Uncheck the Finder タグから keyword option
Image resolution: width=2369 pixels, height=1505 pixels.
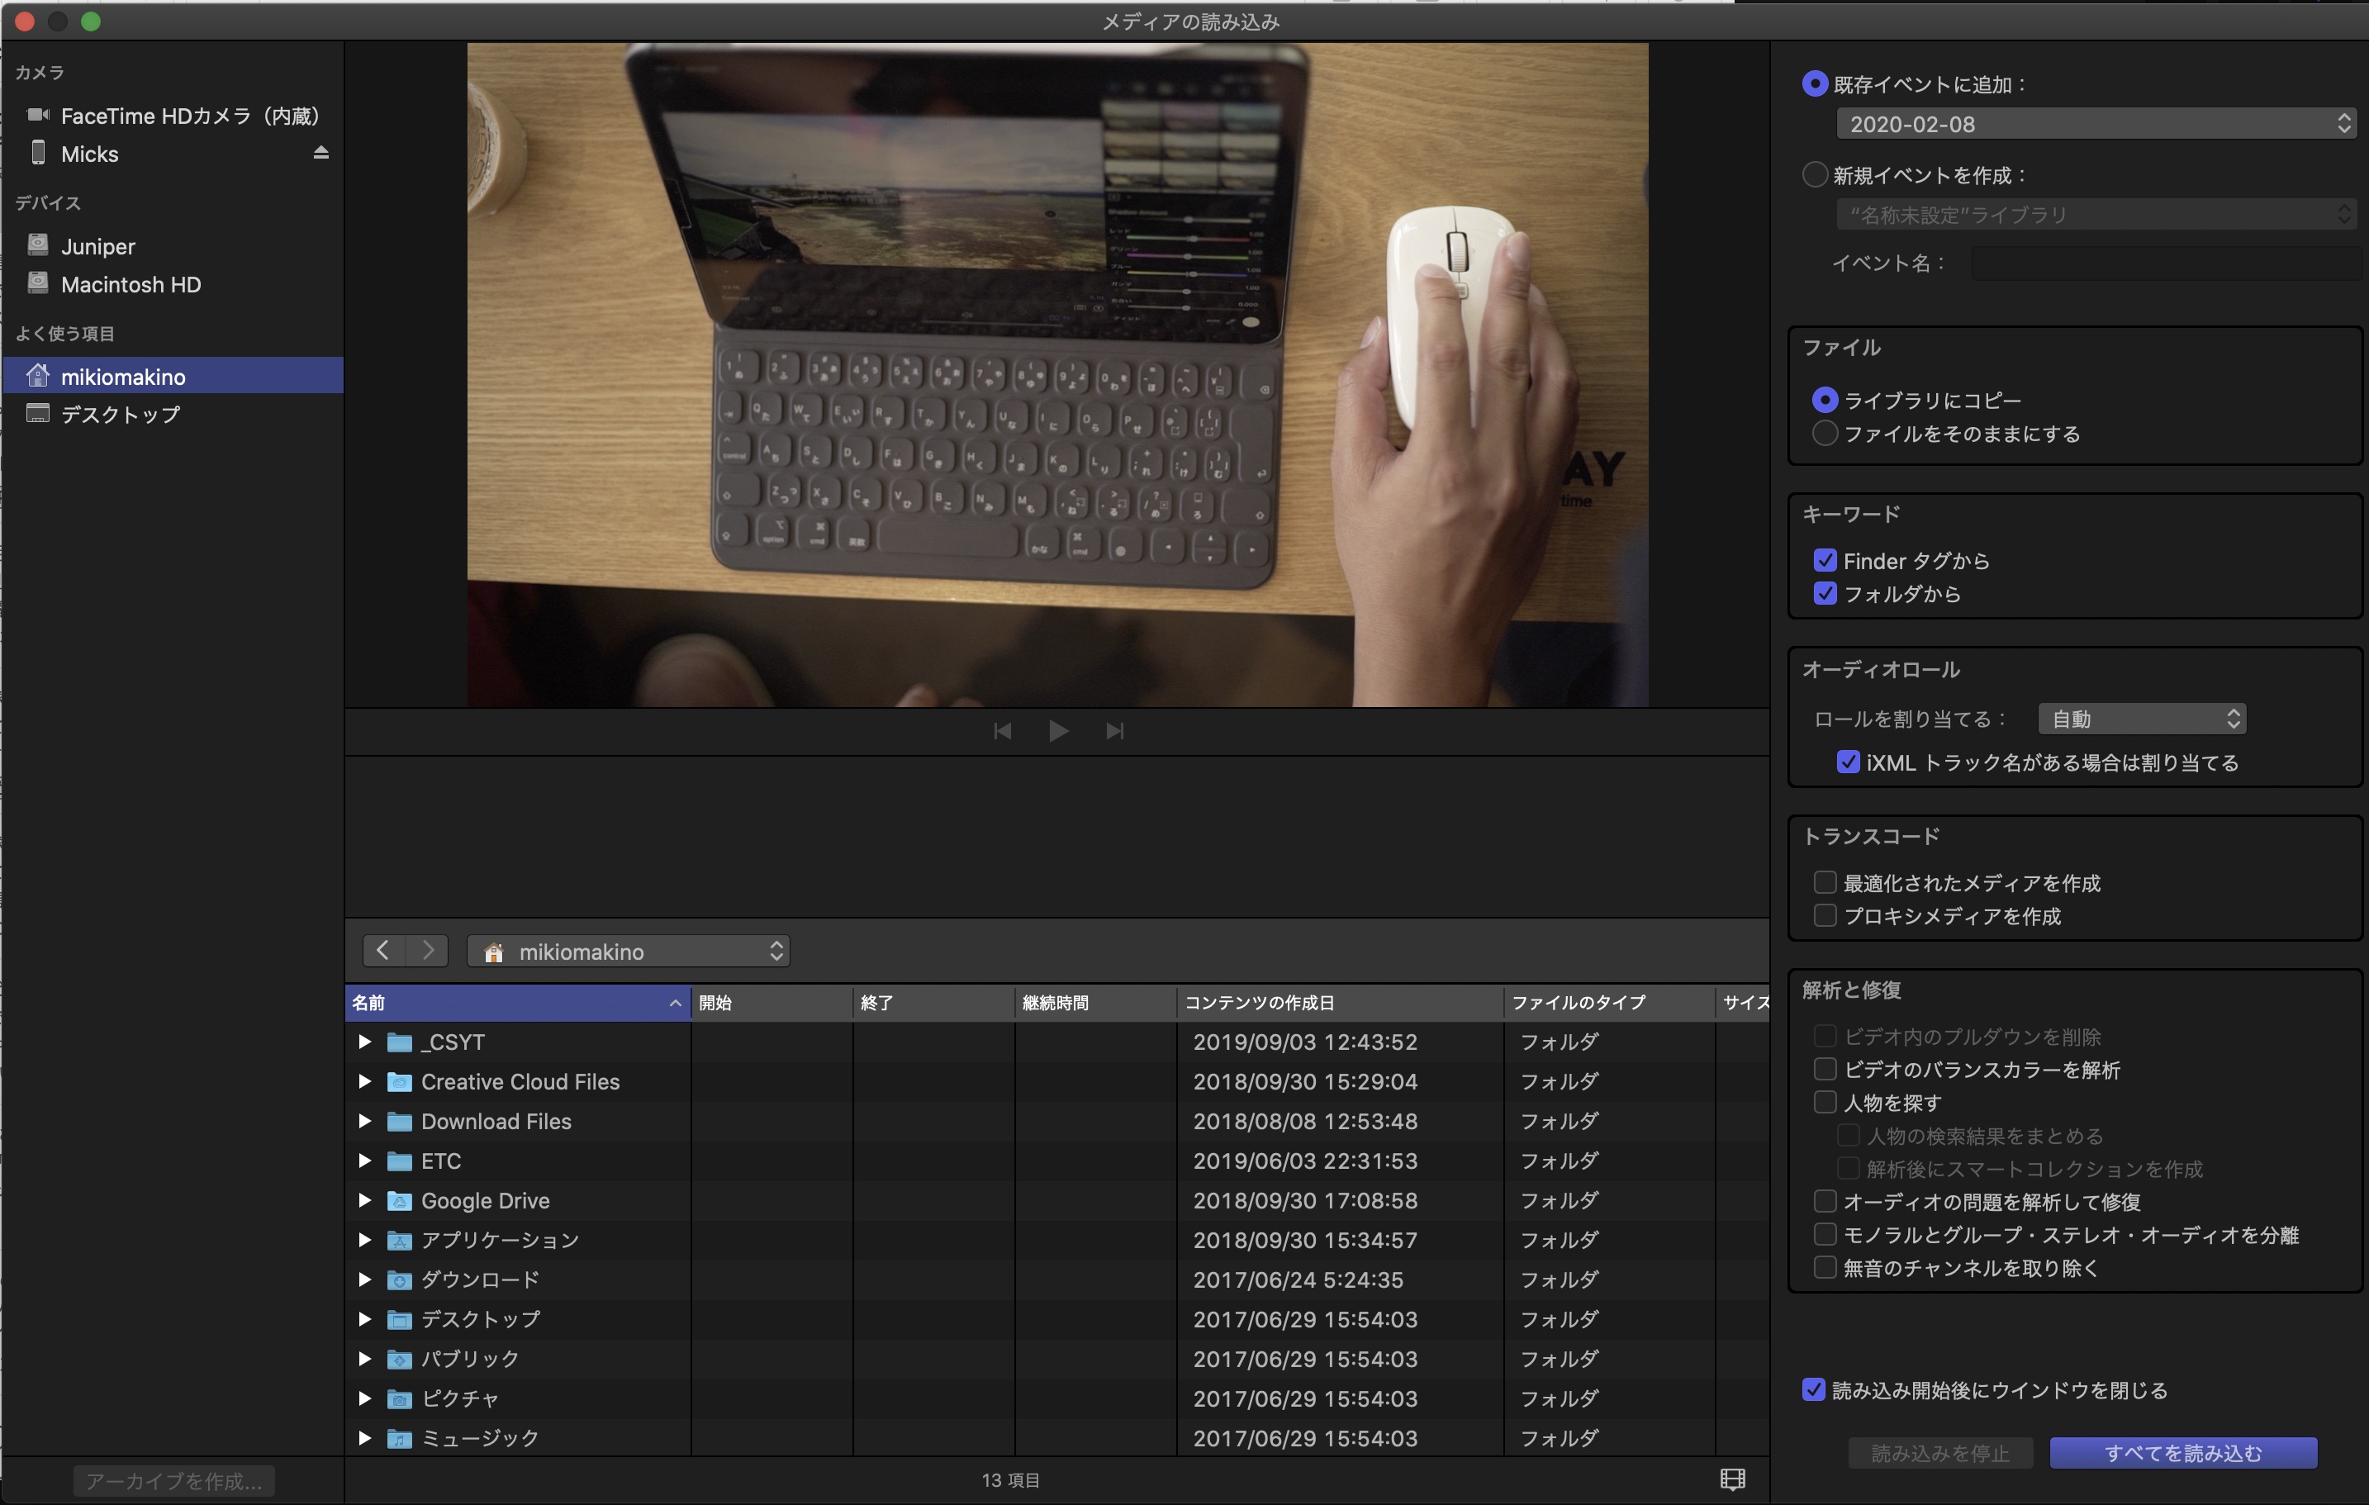pyautogui.click(x=1825, y=561)
